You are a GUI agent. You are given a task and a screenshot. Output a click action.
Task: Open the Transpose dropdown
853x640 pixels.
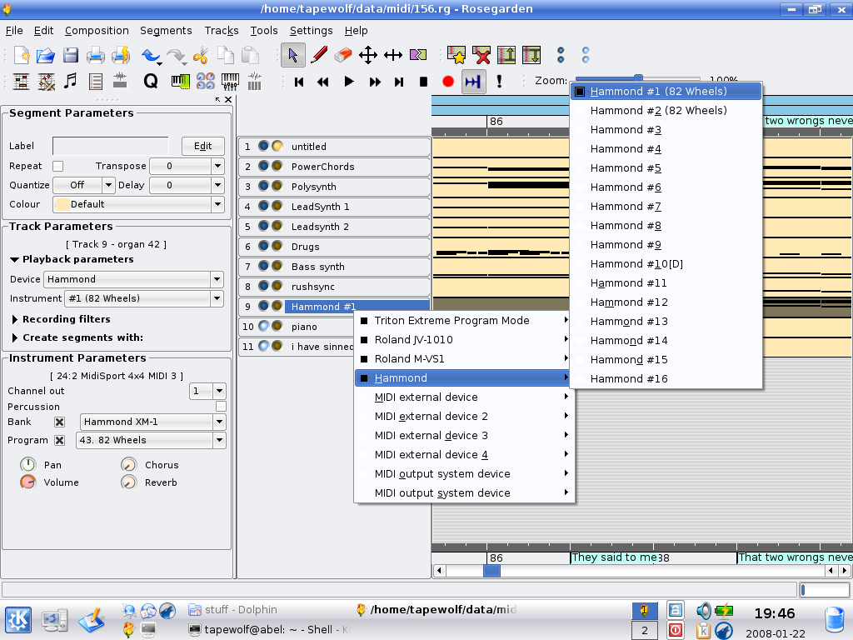217,166
